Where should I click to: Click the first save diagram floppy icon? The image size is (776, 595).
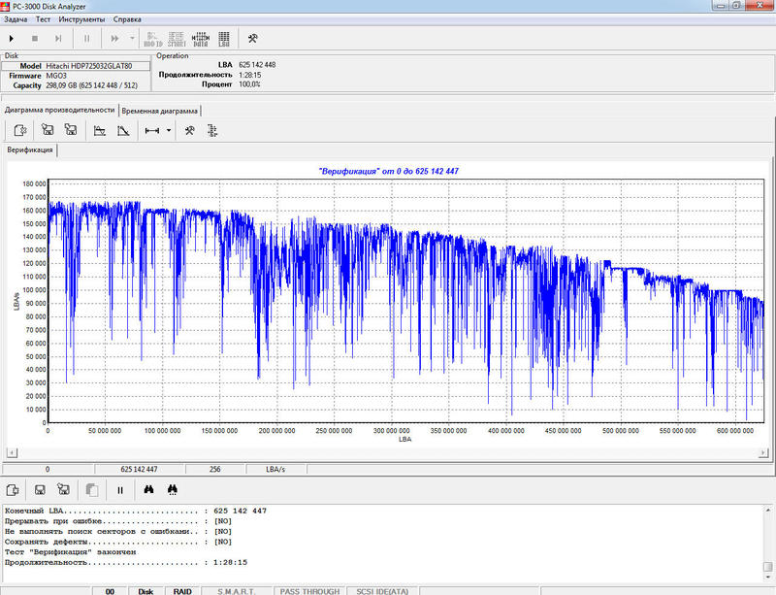click(x=46, y=130)
